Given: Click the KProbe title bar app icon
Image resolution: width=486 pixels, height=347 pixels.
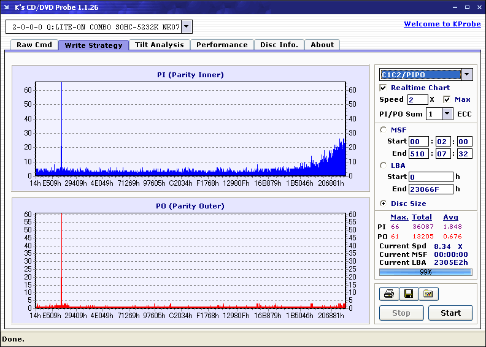Looking at the screenshot, I should [x=7, y=7].
